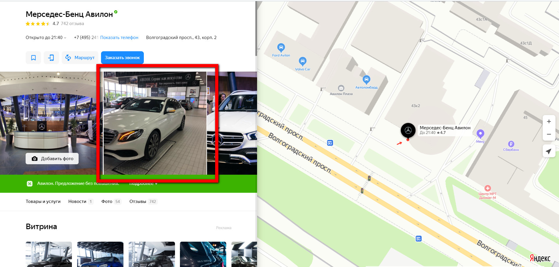Open the 742 отзыва reviews link
The height and width of the screenshot is (267, 559).
[72, 24]
